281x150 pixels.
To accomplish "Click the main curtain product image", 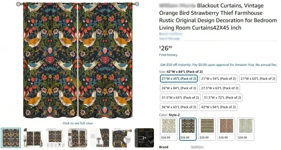I will [78, 60].
